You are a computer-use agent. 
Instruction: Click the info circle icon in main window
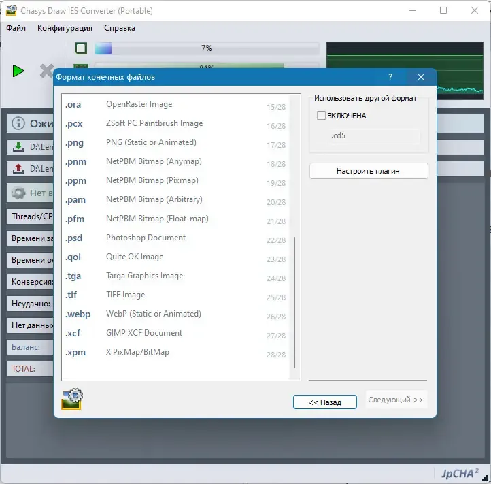point(18,123)
